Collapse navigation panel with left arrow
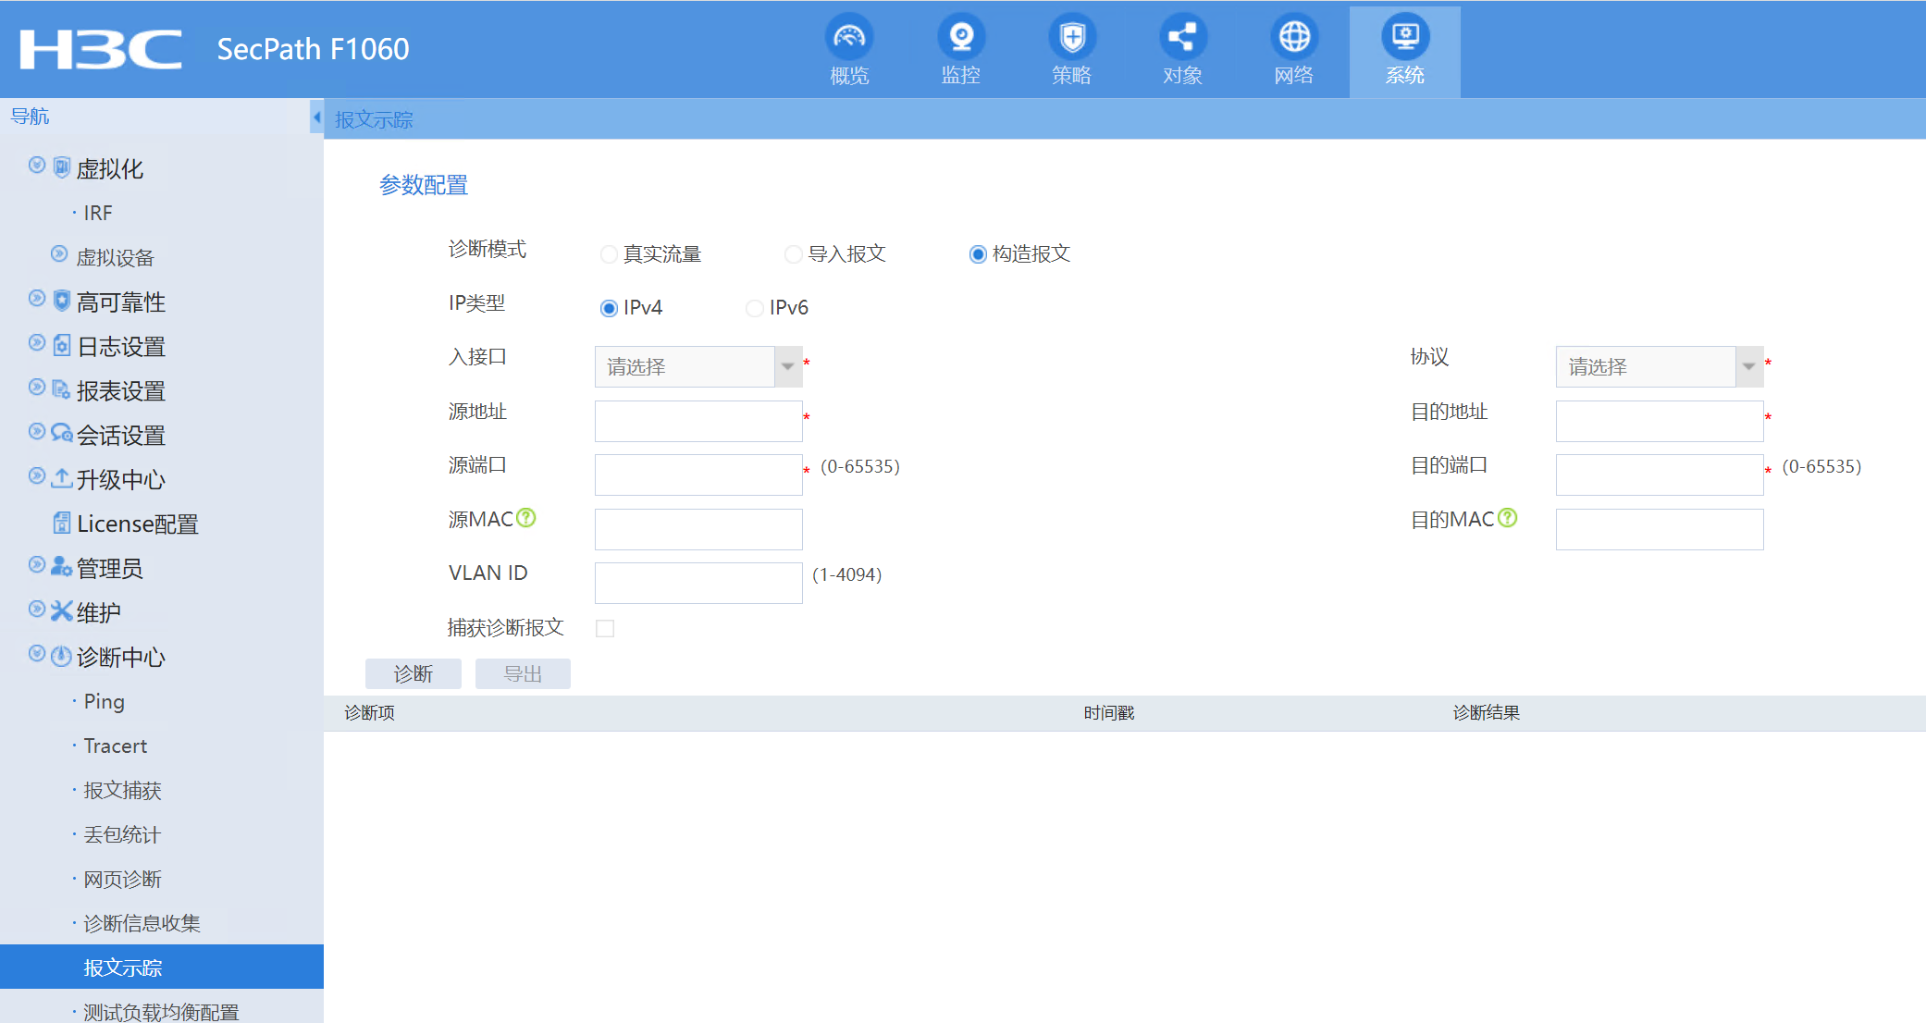 click(x=316, y=117)
